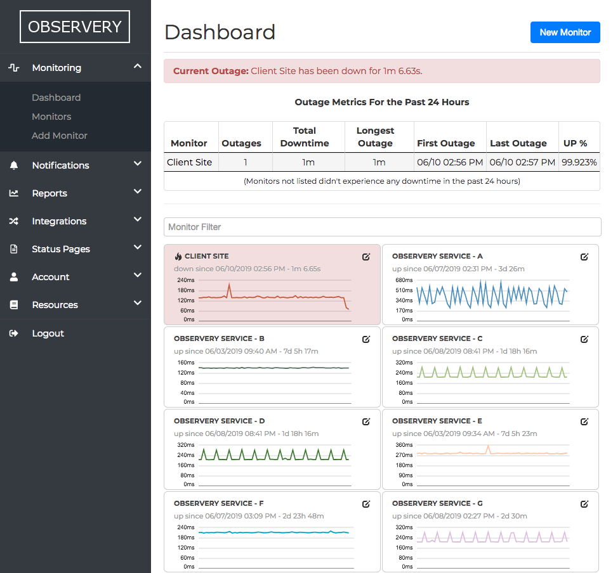Open edit icon on Observery Service - A
613x573 pixels.
(584, 257)
